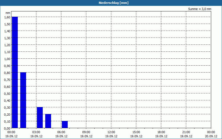Screen dimensions: 222x139
Task: Click the 18:00 time axis label
Action: [x=161, y=132]
